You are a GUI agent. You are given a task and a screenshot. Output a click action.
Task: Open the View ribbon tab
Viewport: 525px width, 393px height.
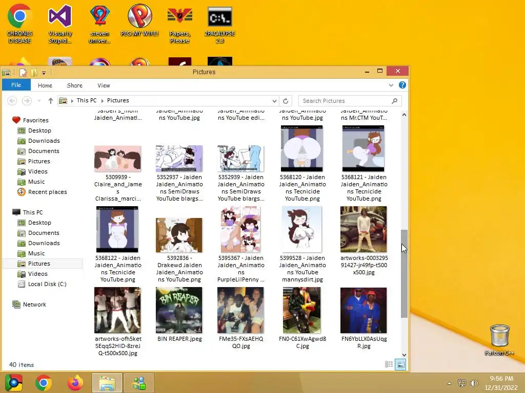click(x=104, y=85)
